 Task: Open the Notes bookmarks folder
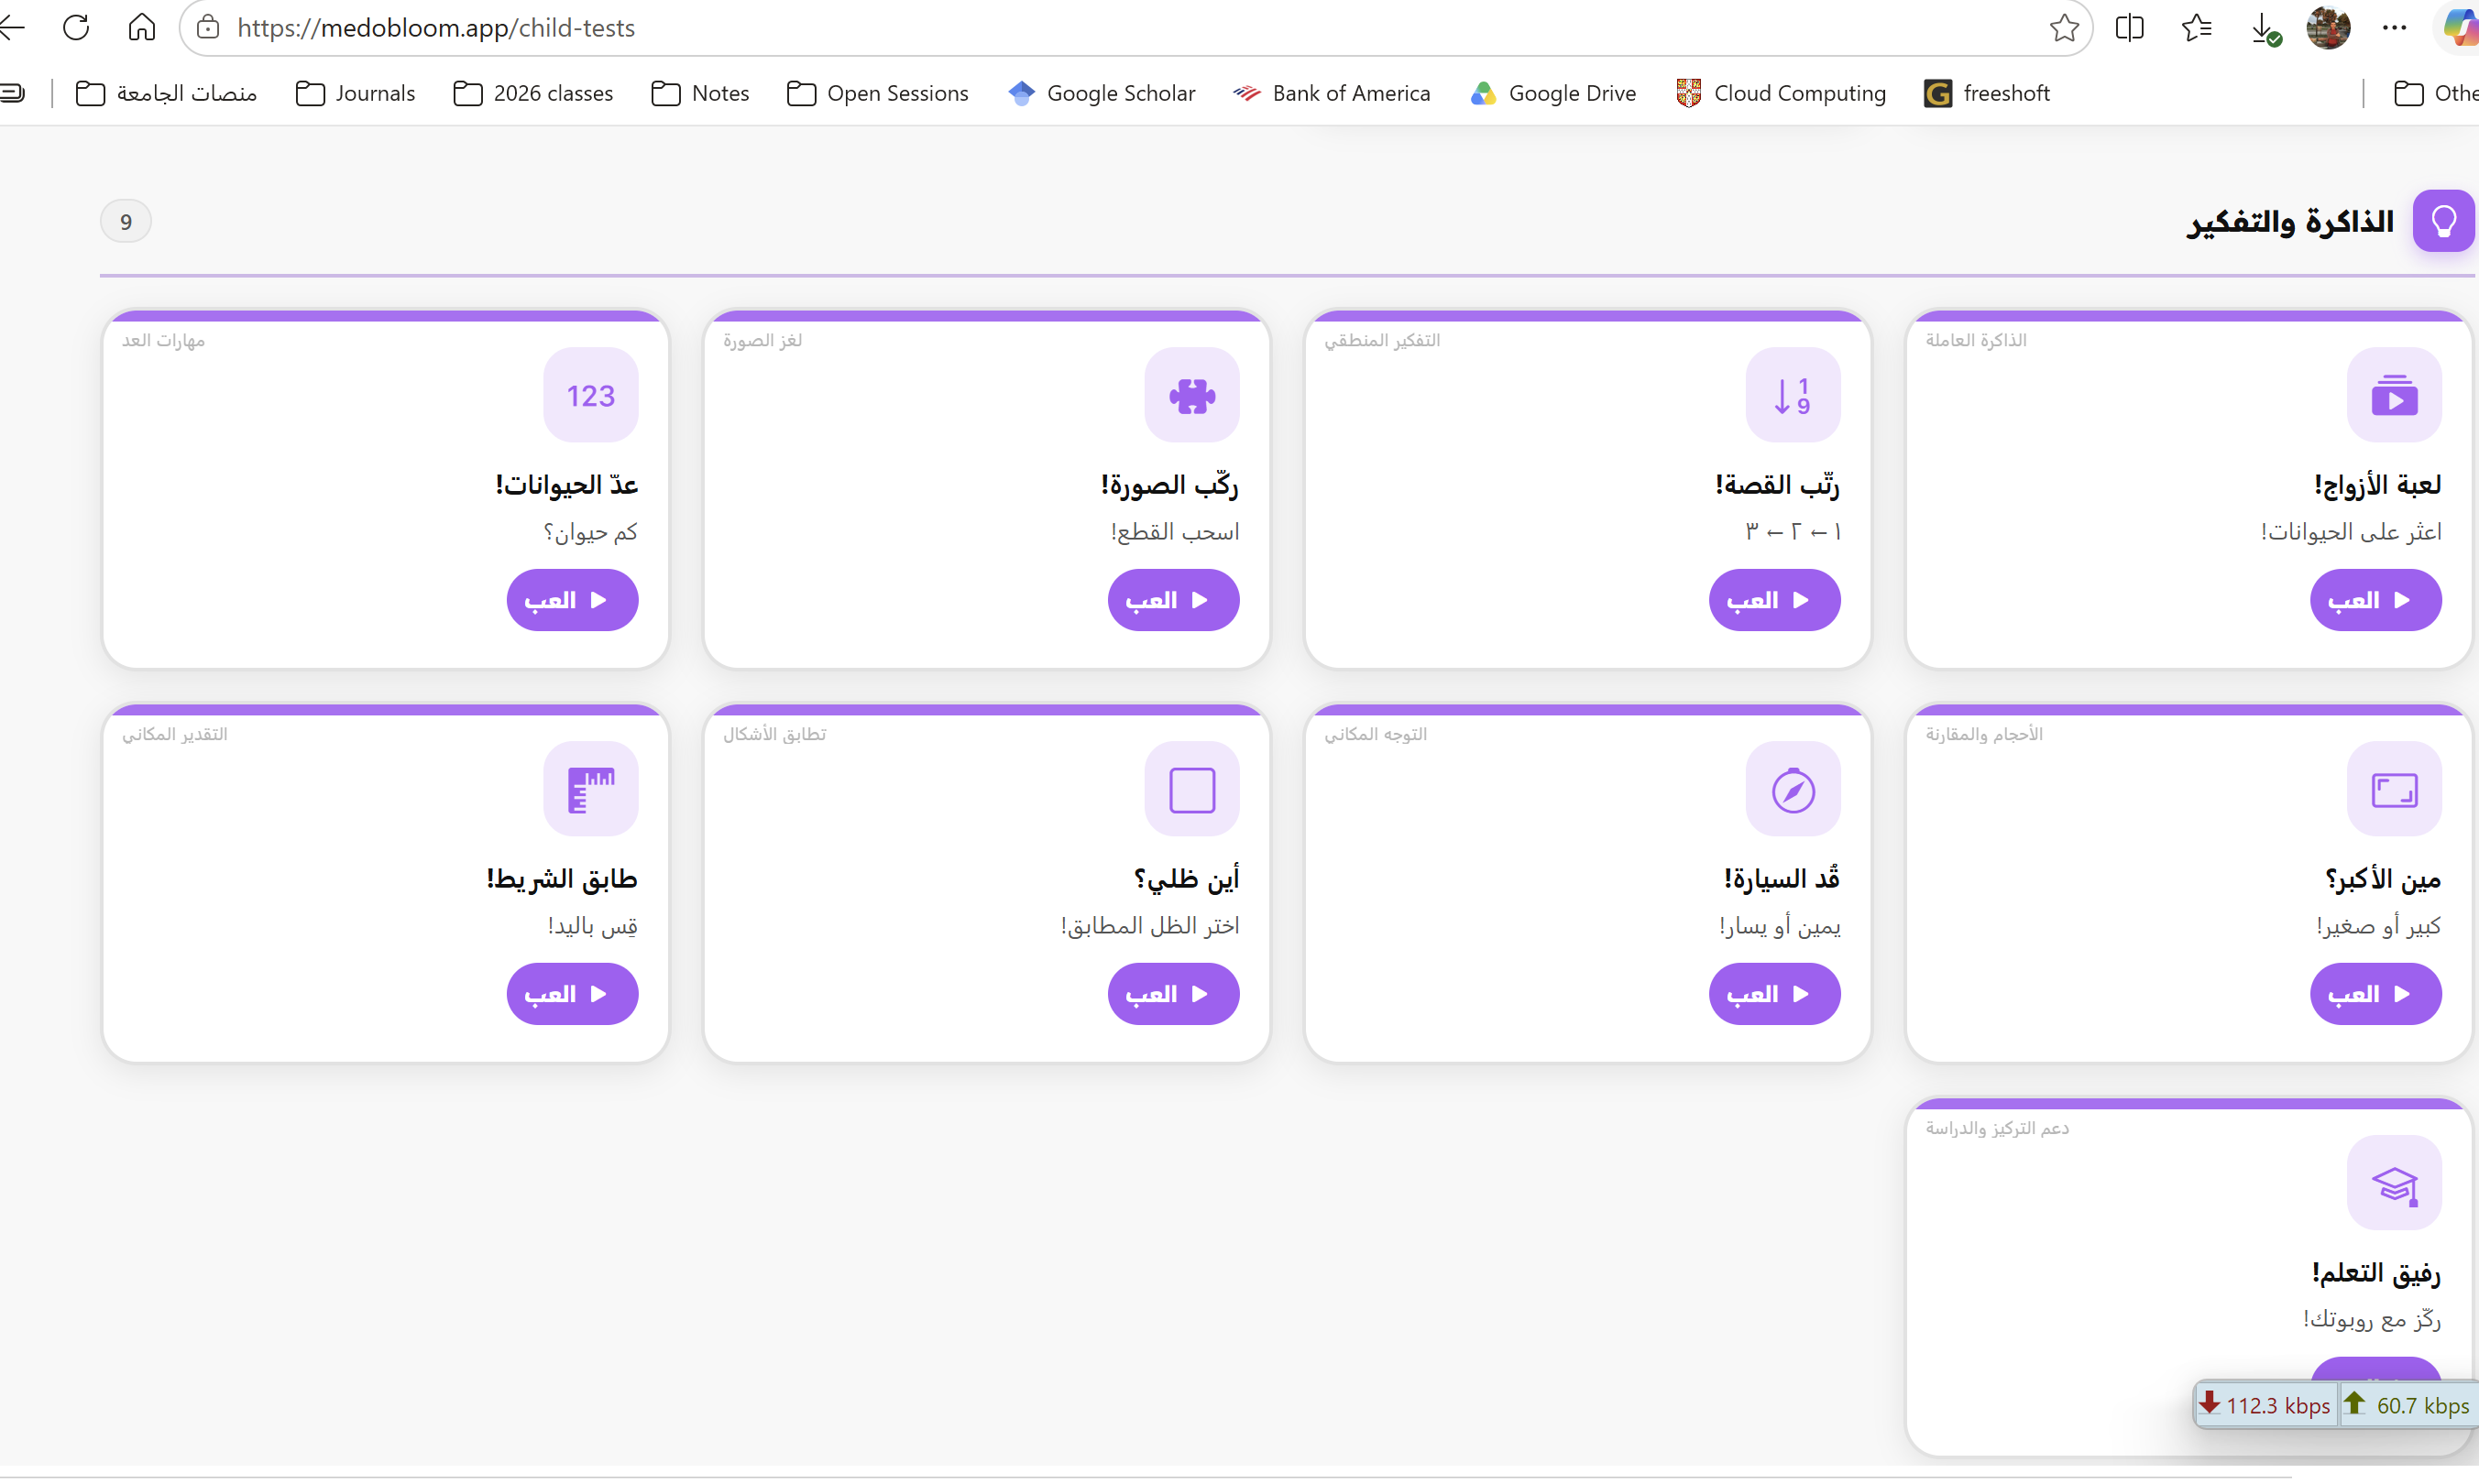(x=699, y=93)
